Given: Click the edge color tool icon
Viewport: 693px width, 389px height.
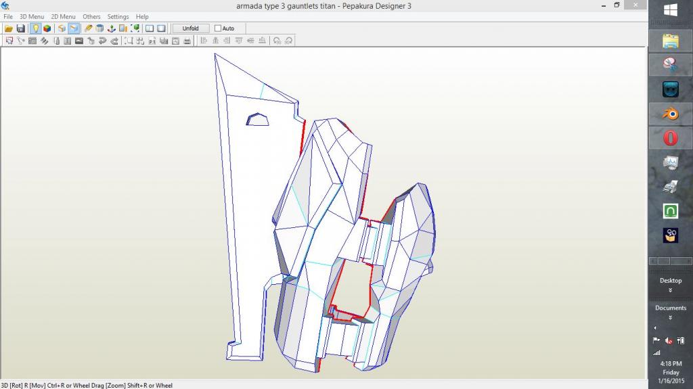Looking at the screenshot, I should [x=56, y=41].
